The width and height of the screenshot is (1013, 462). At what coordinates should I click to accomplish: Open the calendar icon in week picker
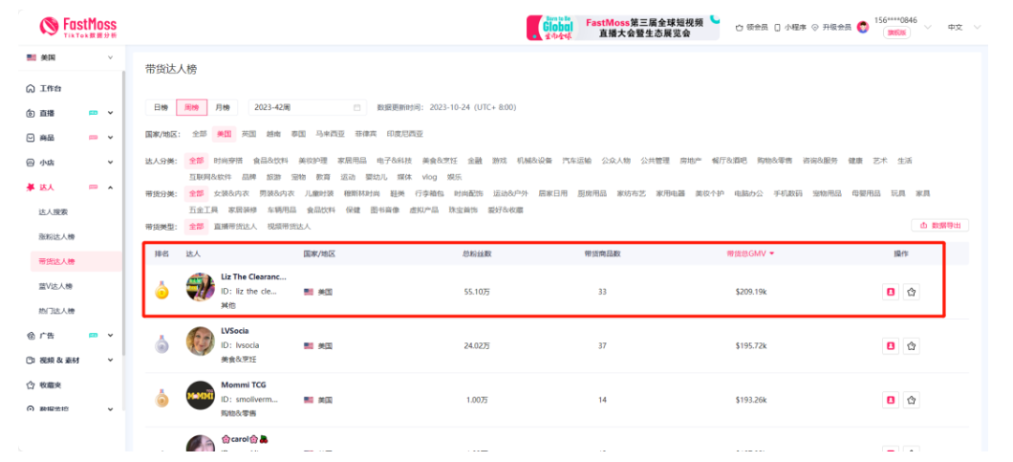point(356,107)
